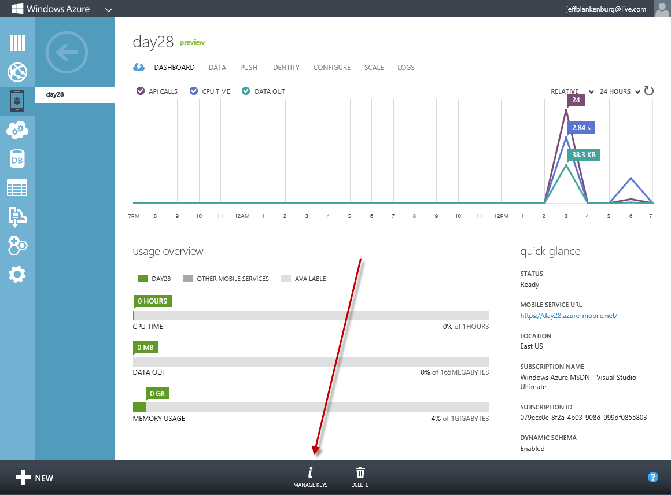Select the Mobile Services phone icon
This screenshot has height=495, width=671.
coord(17,101)
